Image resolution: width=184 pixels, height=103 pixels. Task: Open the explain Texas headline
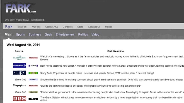[112, 92]
